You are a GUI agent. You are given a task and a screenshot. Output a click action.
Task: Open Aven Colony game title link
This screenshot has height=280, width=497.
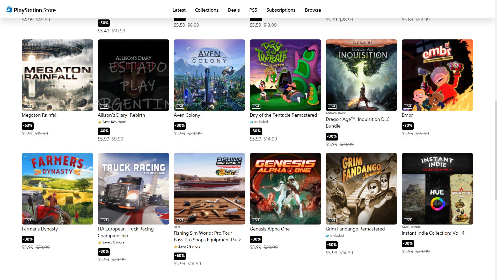pos(187,115)
